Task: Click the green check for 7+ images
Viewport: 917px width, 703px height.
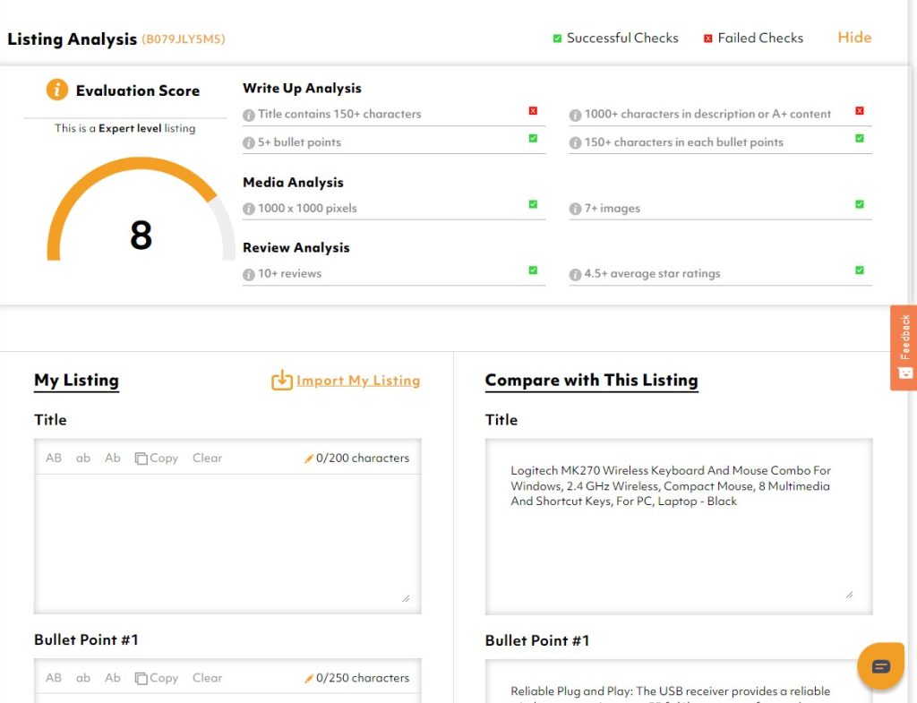Action: 860,204
